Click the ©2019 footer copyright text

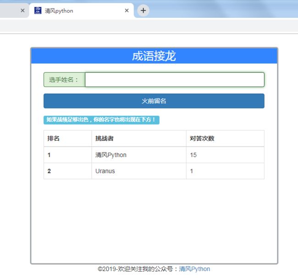(138, 269)
